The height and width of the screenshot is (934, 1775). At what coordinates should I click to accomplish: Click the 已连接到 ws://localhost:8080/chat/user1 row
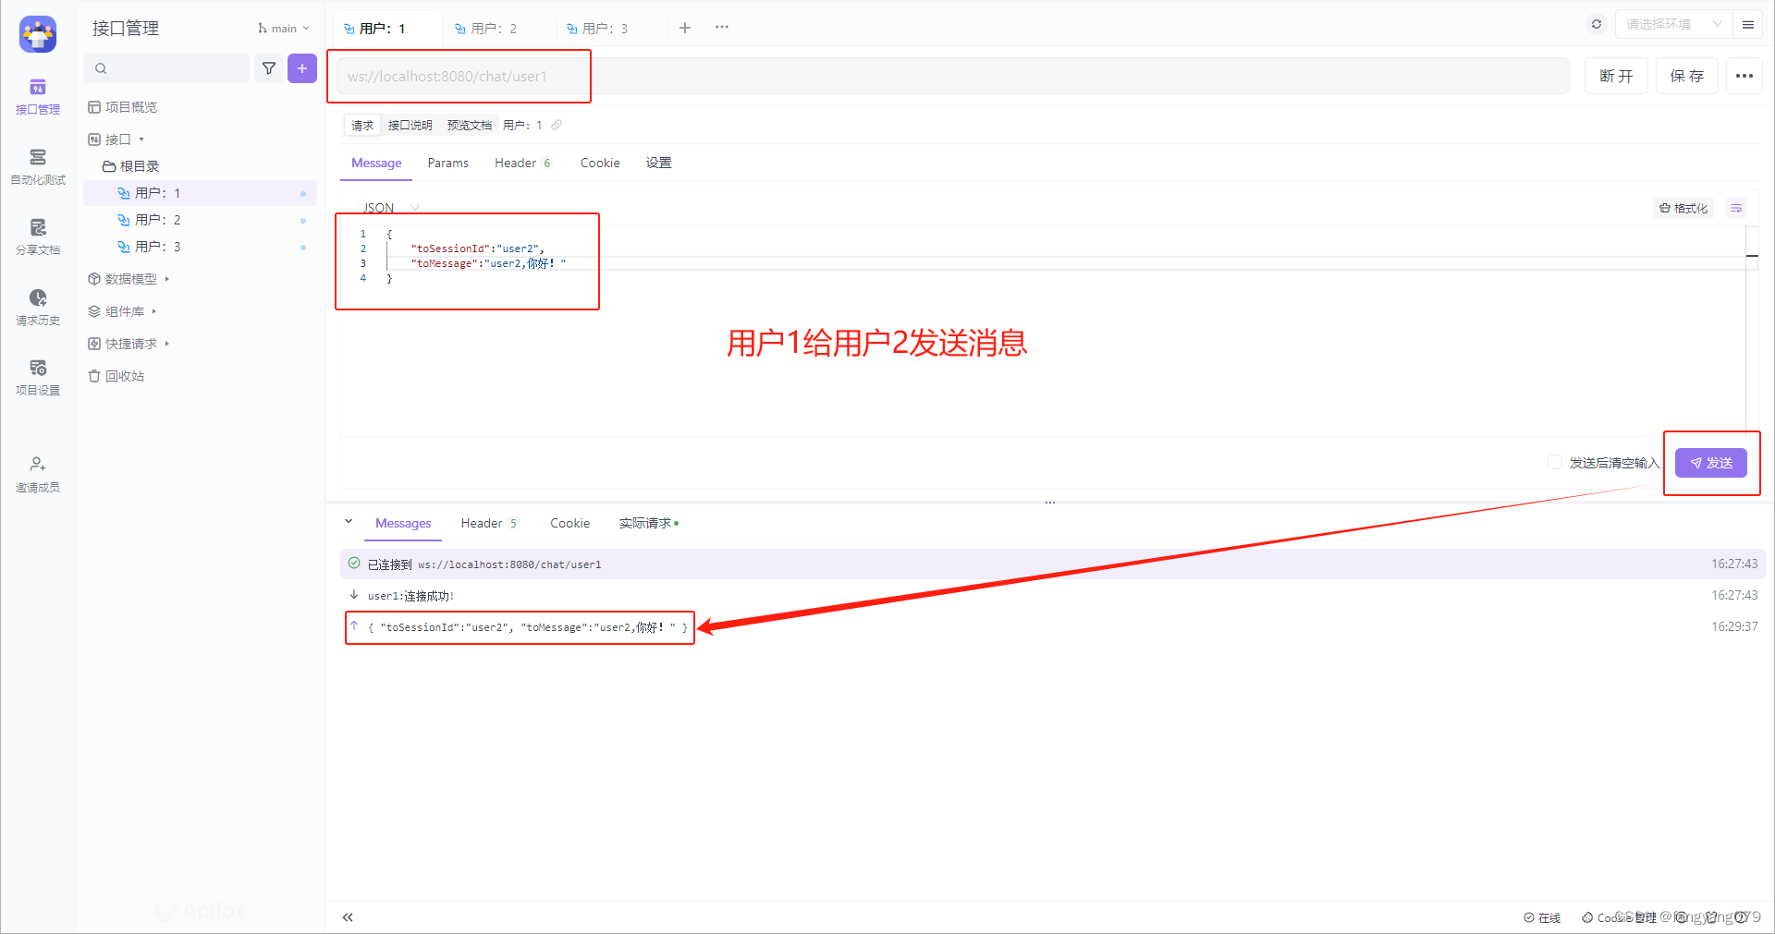click(x=1053, y=564)
